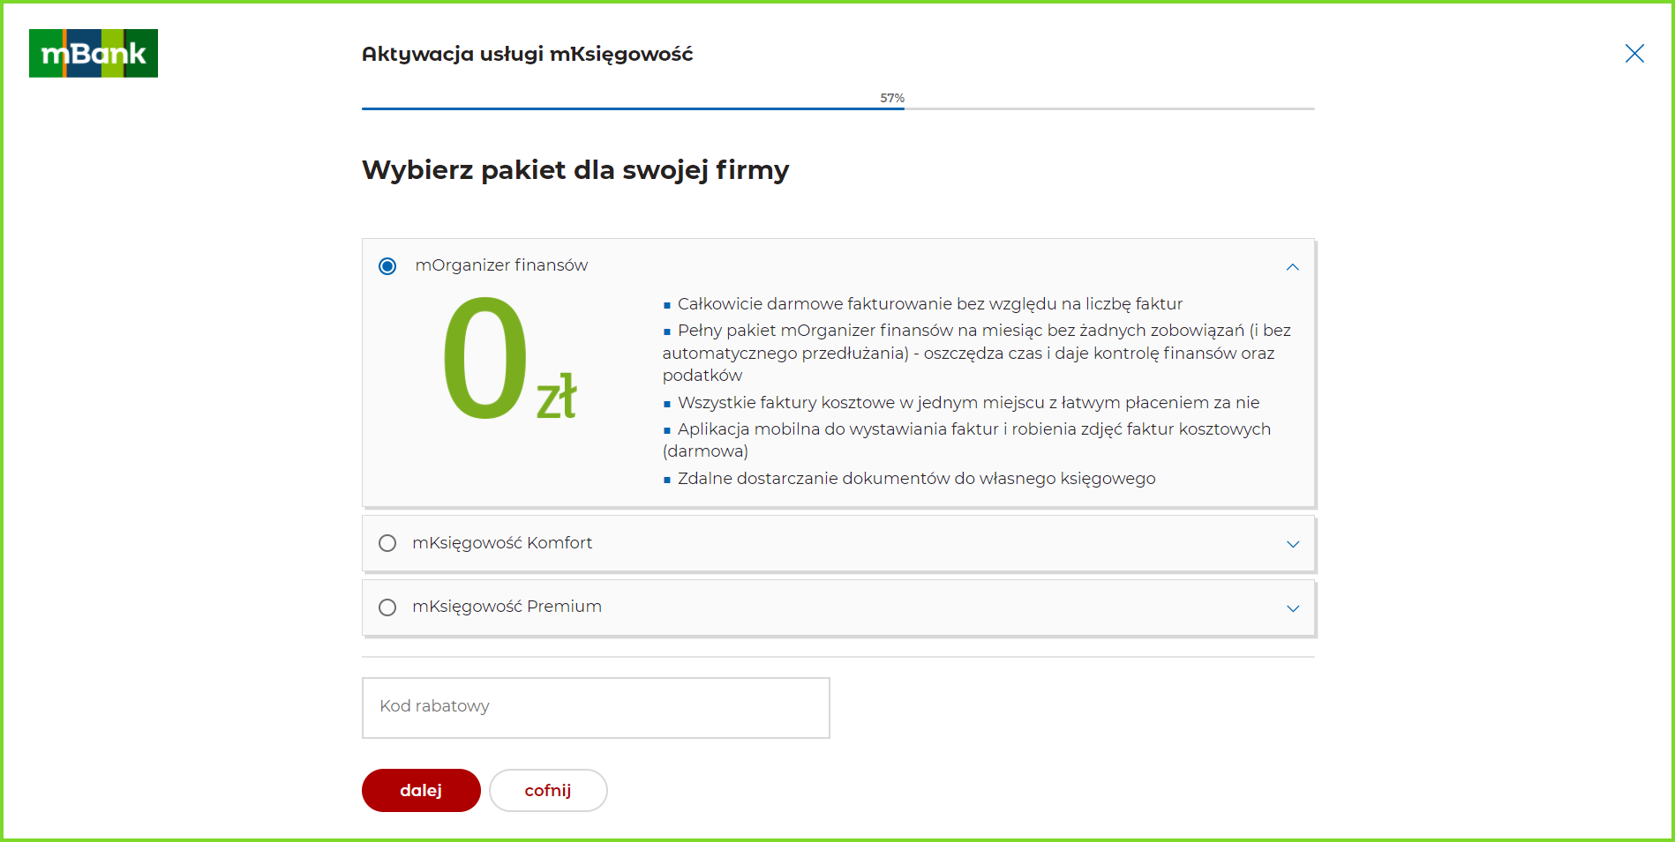This screenshot has height=842, width=1675.
Task: Select the mKsięgowość Premium radio button
Action: click(x=387, y=607)
